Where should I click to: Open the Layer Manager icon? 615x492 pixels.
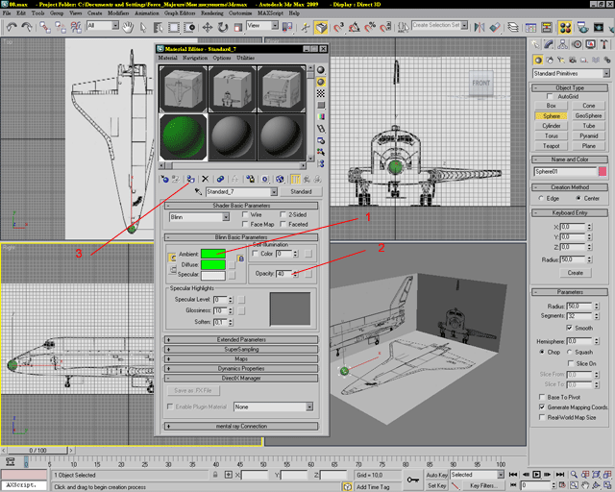coord(512,27)
